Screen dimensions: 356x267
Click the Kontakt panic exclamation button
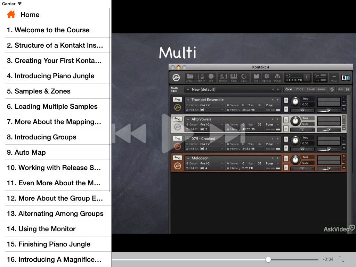(307, 78)
